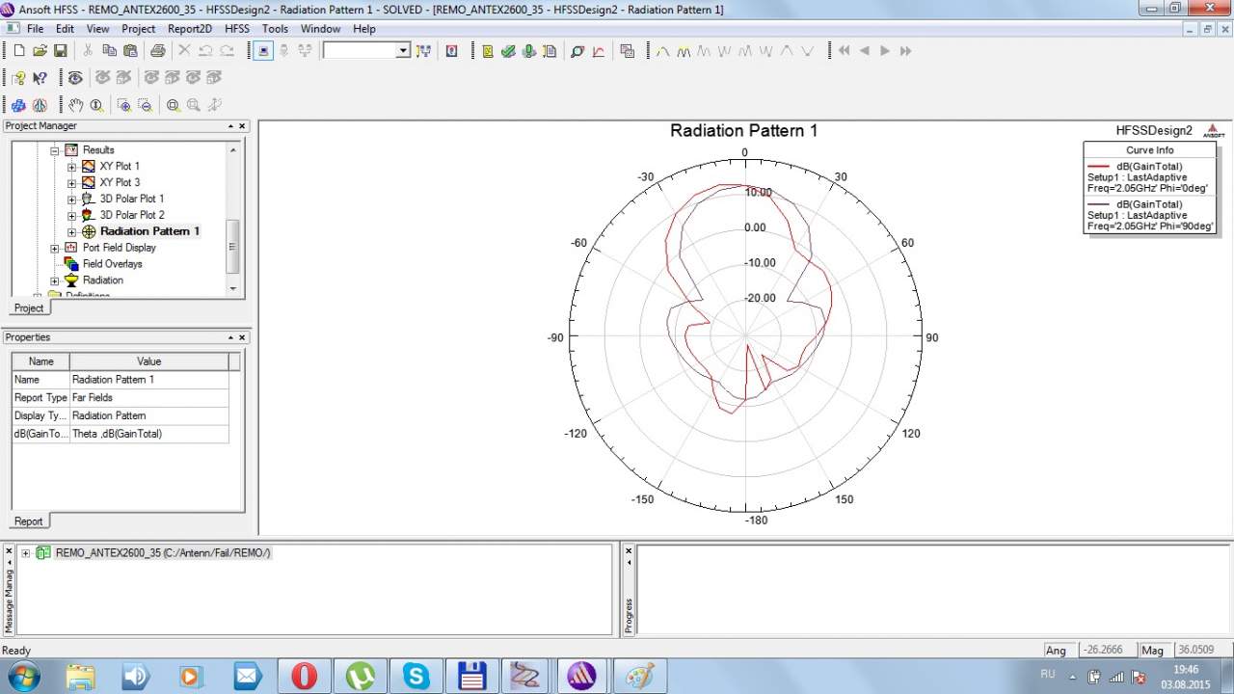Open the empty toolbar combo box dropdown
Image resolution: width=1234 pixels, height=694 pixels.
click(403, 51)
